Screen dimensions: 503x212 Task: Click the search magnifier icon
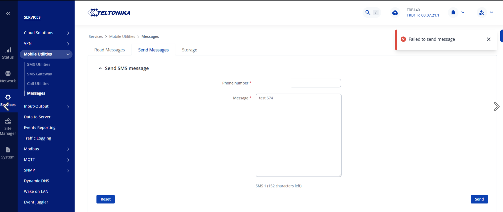pyautogui.click(x=368, y=13)
